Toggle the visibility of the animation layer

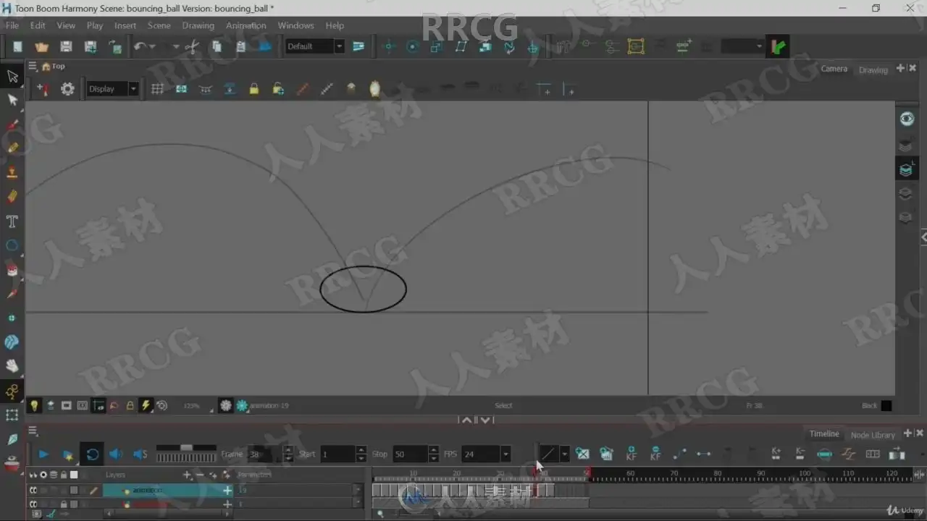pyautogui.click(x=33, y=491)
